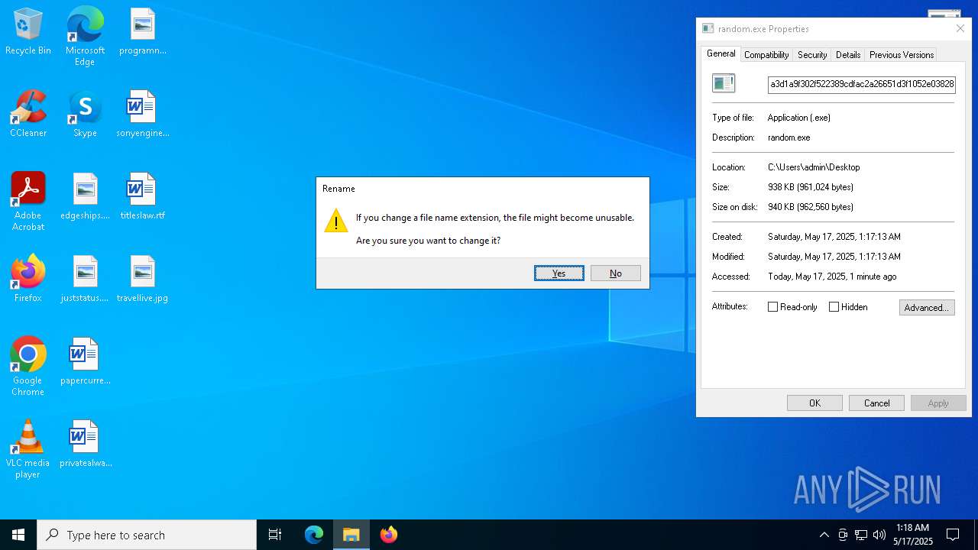Select the edgeships... image file
Viewport: 978px width, 550px height.
[85, 197]
